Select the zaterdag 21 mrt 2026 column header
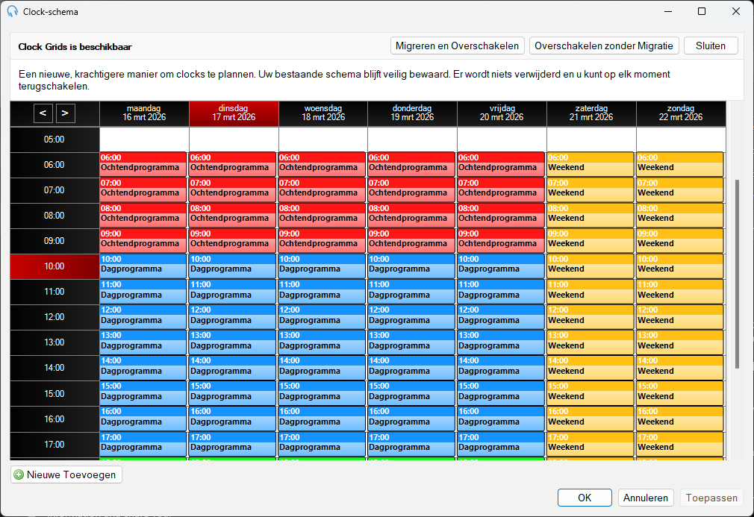Image resolution: width=754 pixels, height=517 pixels. coord(591,113)
